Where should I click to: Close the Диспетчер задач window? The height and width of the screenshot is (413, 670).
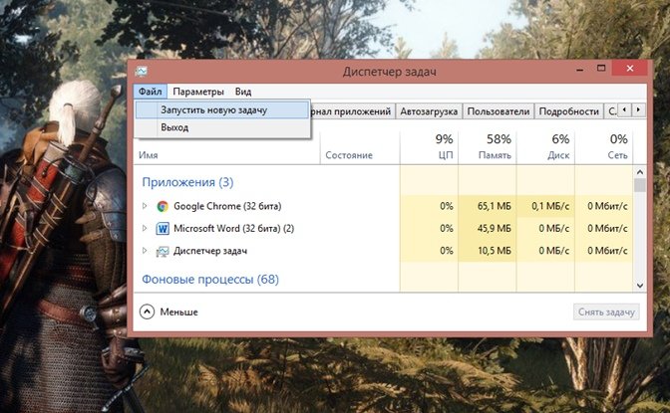630,69
